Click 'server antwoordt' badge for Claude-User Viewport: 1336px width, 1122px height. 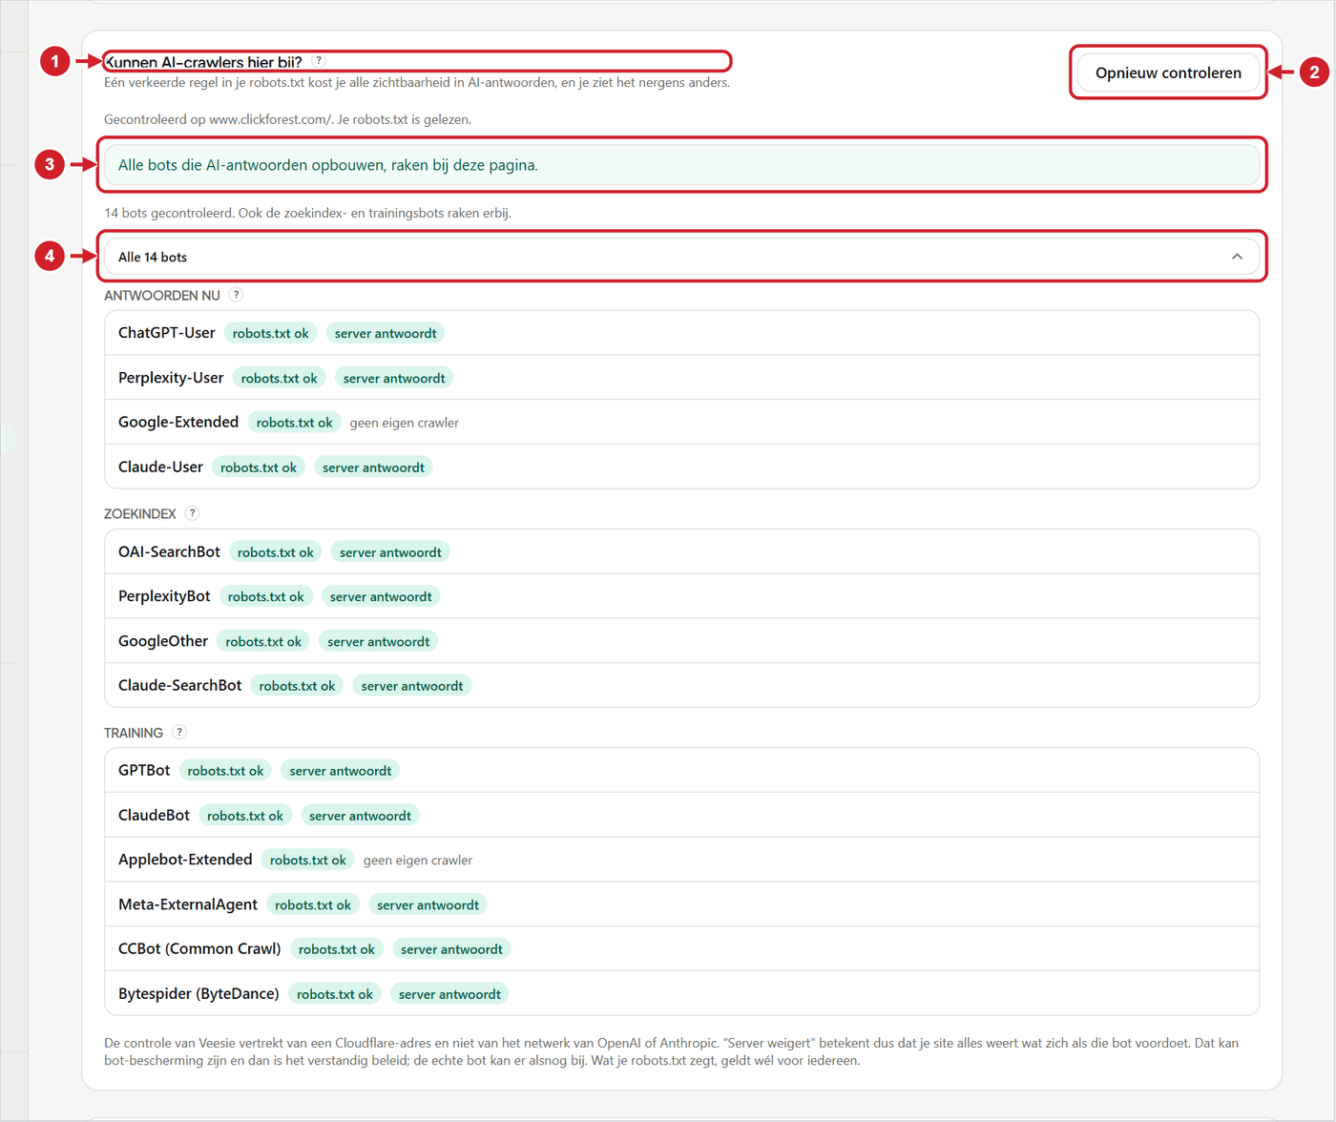(373, 467)
